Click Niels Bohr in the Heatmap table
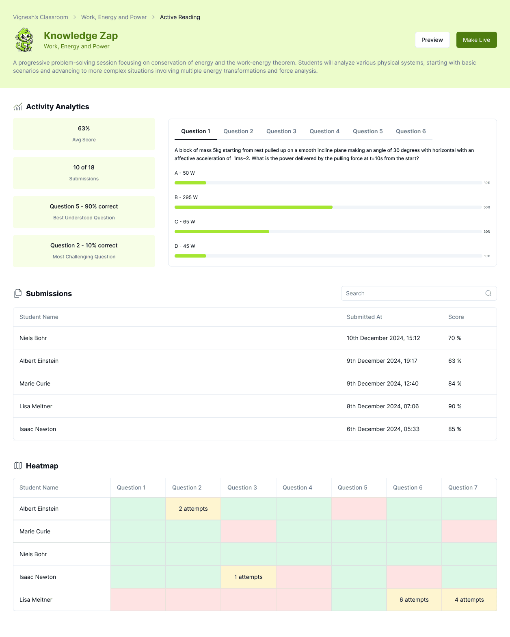 click(33, 554)
